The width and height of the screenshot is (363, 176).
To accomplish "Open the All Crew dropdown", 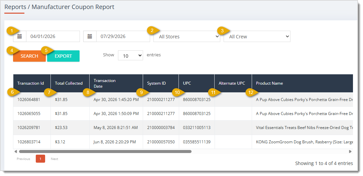I will click(x=257, y=36).
